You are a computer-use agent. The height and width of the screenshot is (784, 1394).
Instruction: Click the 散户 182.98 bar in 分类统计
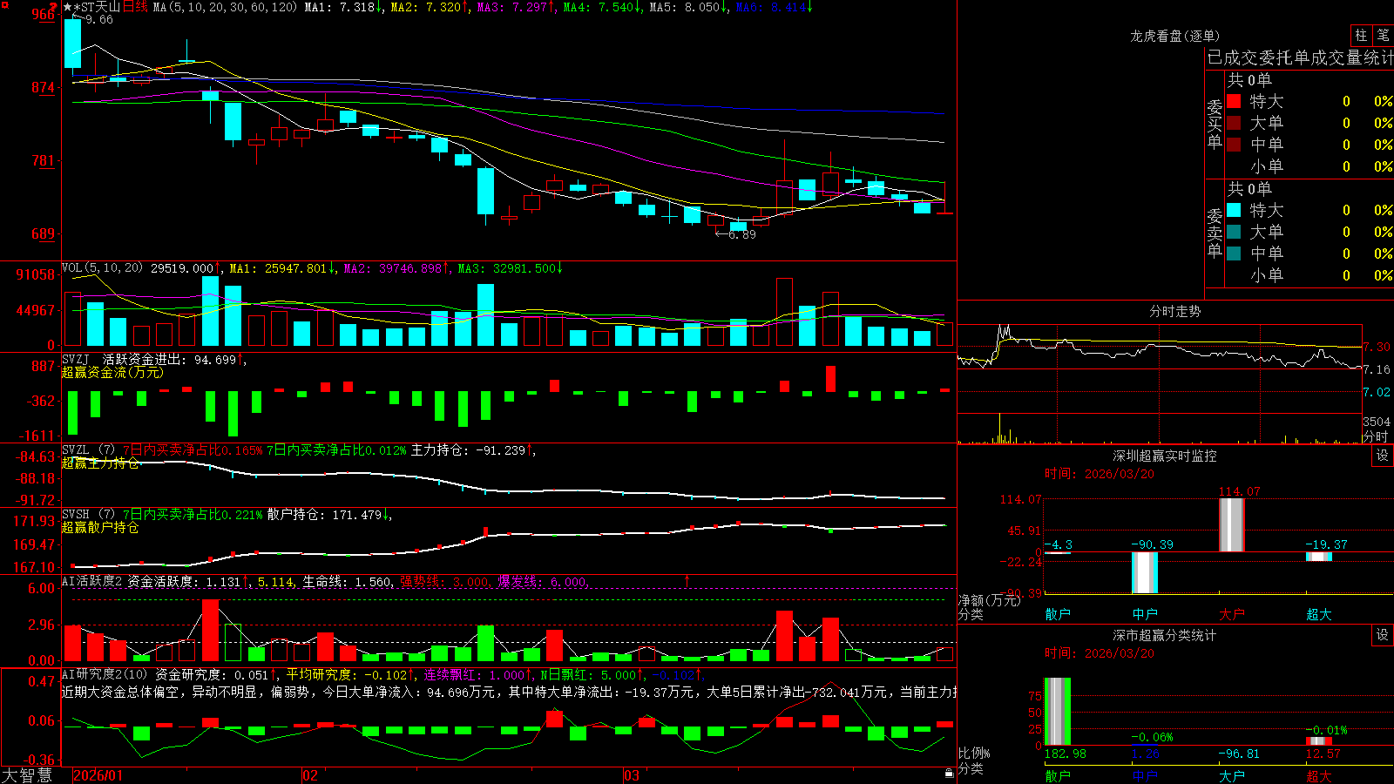click(x=1057, y=711)
